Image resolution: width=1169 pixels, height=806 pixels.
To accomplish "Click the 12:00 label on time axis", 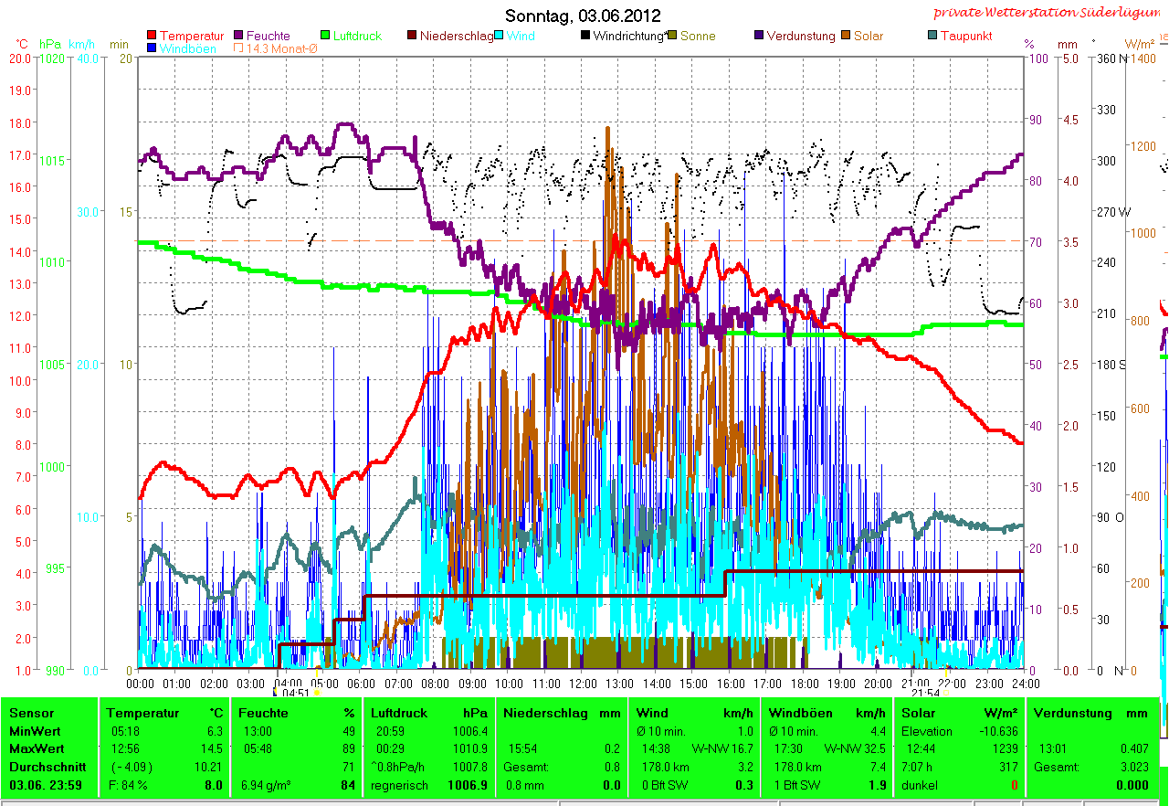I will click(x=583, y=683).
